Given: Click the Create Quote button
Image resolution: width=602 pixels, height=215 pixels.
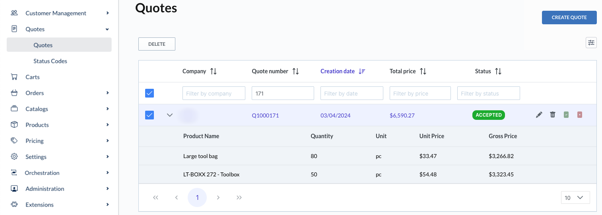Looking at the screenshot, I should pos(569,18).
